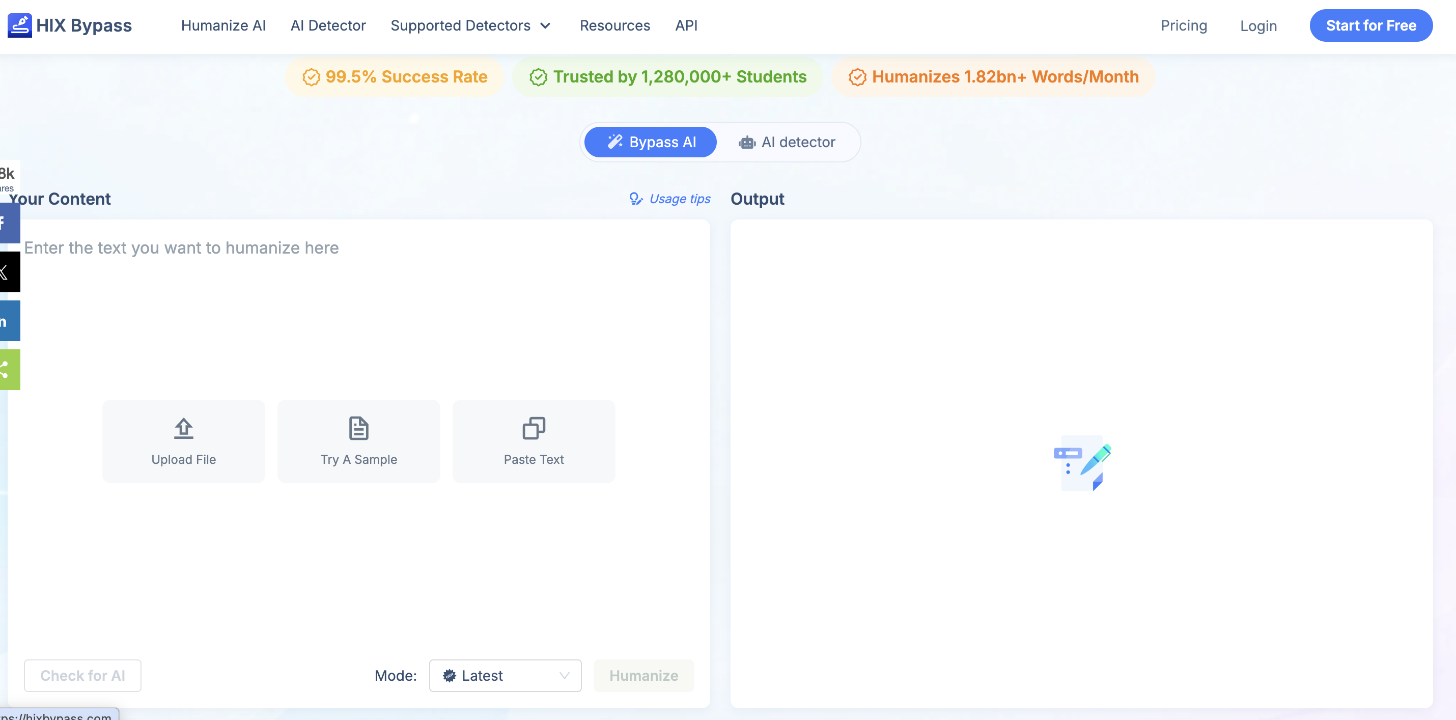The width and height of the screenshot is (1456, 720).
Task: Expand the Supported Detectors menu
Action: click(470, 25)
